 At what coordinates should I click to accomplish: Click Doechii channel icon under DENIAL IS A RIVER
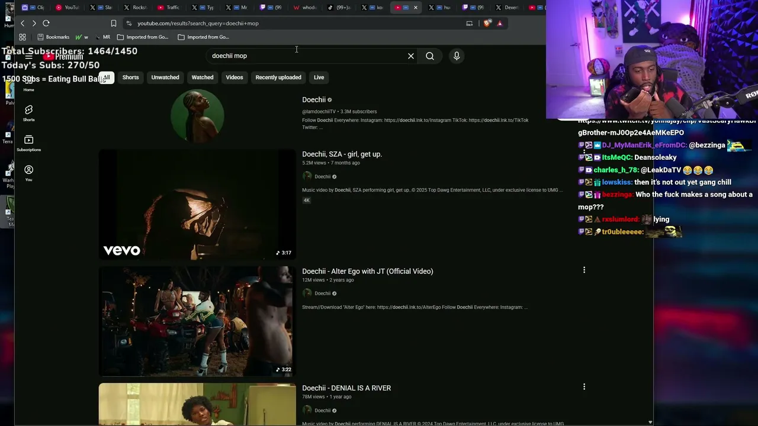(x=307, y=410)
